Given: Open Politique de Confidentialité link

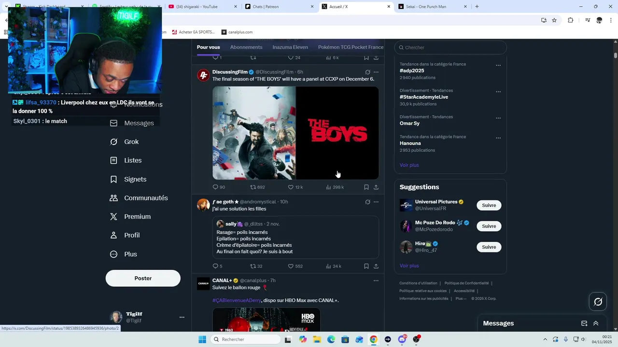Looking at the screenshot, I should pos(466,283).
